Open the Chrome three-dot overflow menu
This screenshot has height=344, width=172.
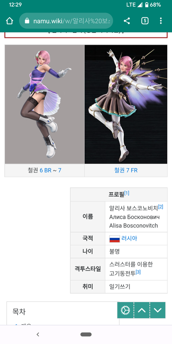pyautogui.click(x=161, y=21)
